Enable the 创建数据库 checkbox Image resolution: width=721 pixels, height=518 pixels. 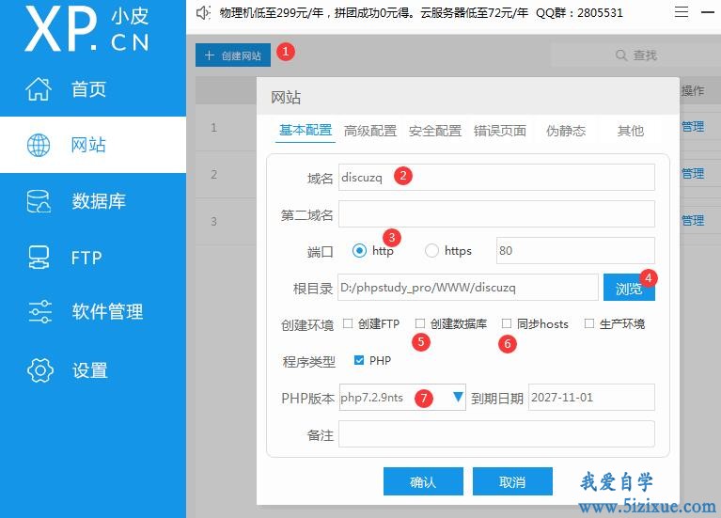[420, 323]
